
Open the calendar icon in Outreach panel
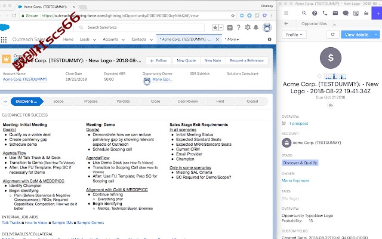[x=356, y=13]
